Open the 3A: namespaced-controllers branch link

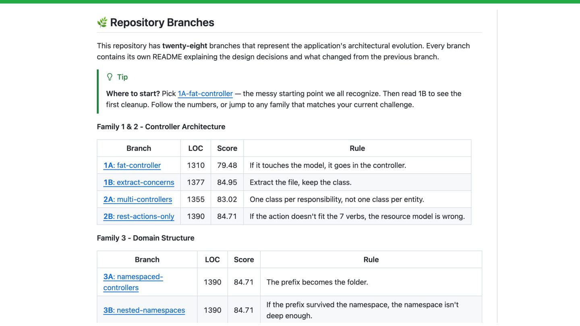pyautogui.click(x=133, y=277)
